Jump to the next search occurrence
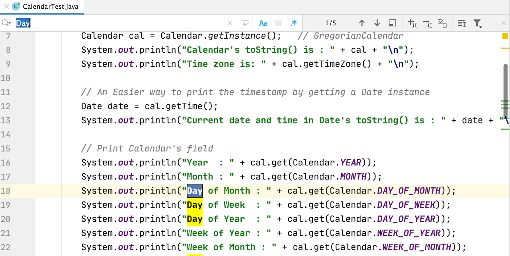The height and width of the screenshot is (256, 510). coord(377,23)
